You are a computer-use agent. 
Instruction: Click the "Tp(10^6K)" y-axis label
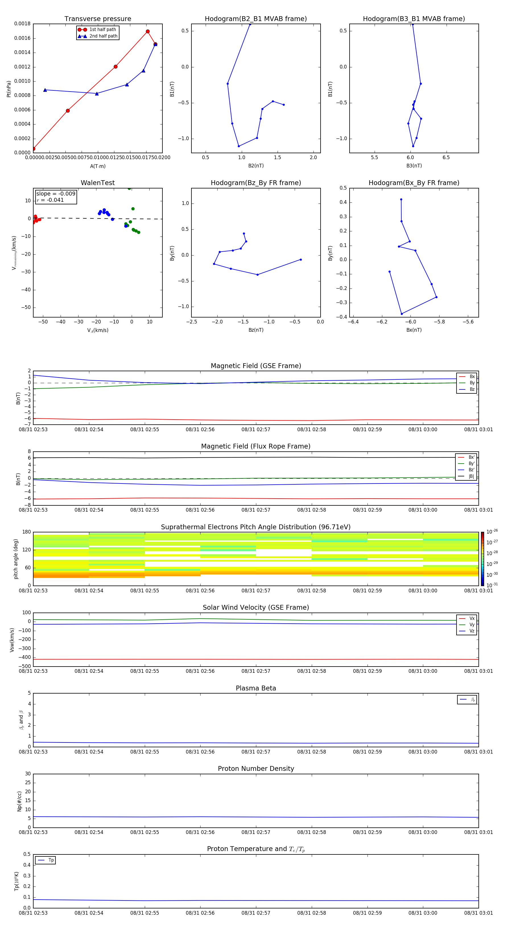coord(16,881)
